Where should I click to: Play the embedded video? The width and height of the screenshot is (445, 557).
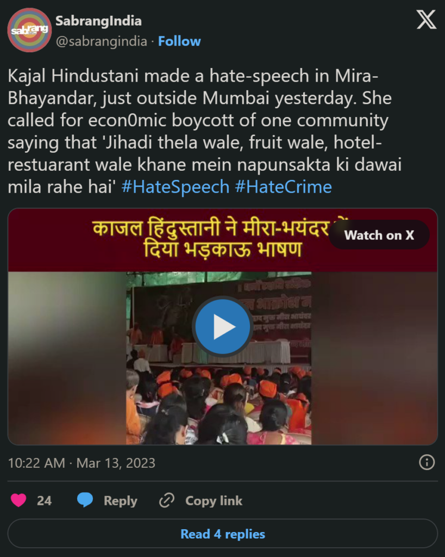pyautogui.click(x=223, y=326)
